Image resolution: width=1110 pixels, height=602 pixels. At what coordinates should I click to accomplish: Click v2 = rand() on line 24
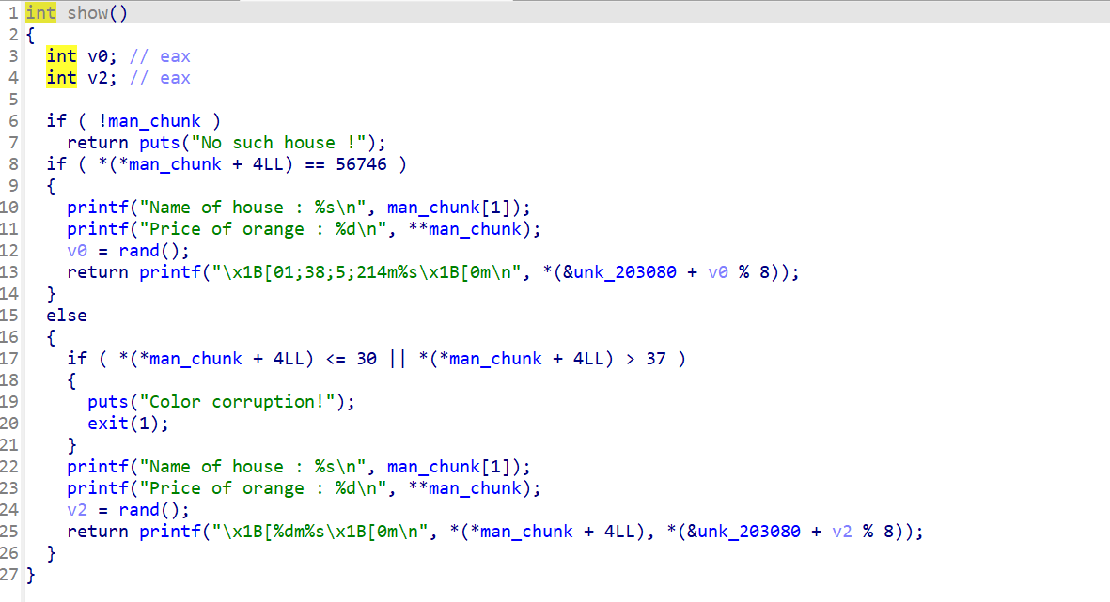pyautogui.click(x=128, y=510)
